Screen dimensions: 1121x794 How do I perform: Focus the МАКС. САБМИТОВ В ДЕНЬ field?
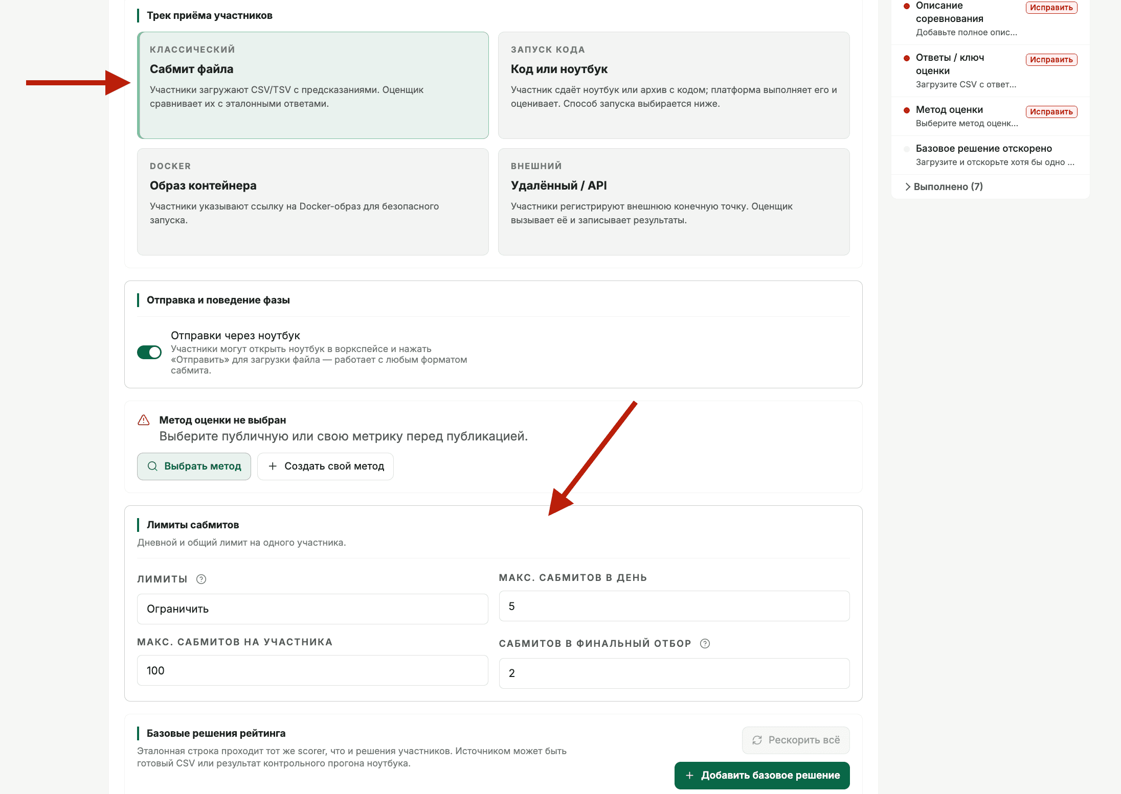click(x=674, y=606)
